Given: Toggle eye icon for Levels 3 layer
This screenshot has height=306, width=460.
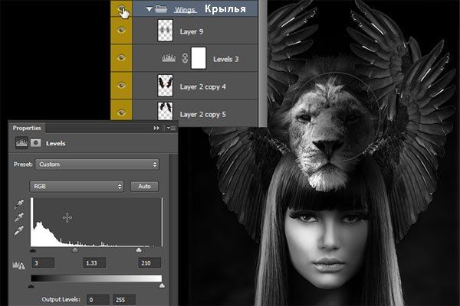Looking at the screenshot, I should [x=121, y=57].
